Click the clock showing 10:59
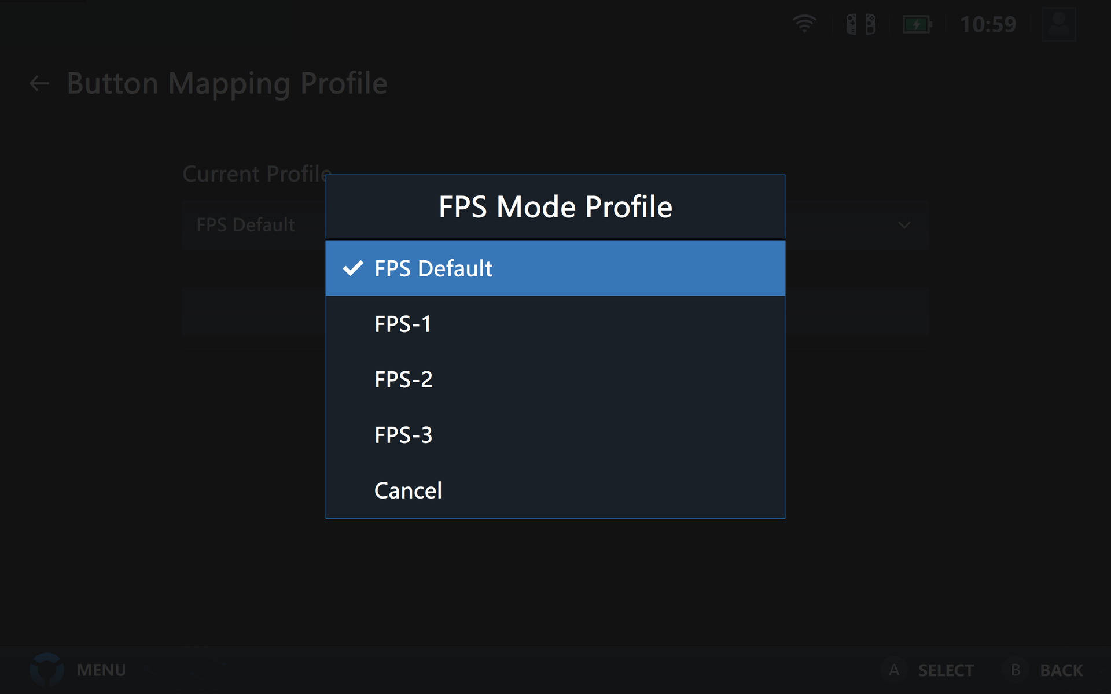 [988, 24]
